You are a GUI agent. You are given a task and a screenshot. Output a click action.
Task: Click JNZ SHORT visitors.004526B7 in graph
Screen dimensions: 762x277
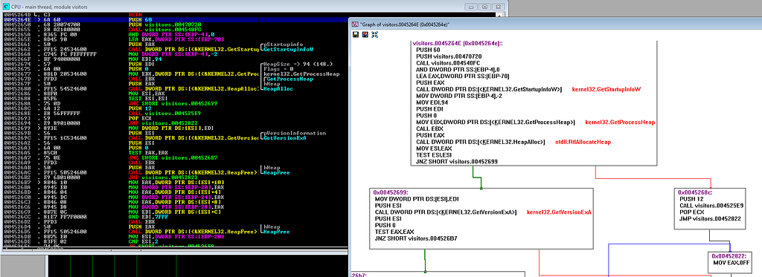click(x=415, y=238)
